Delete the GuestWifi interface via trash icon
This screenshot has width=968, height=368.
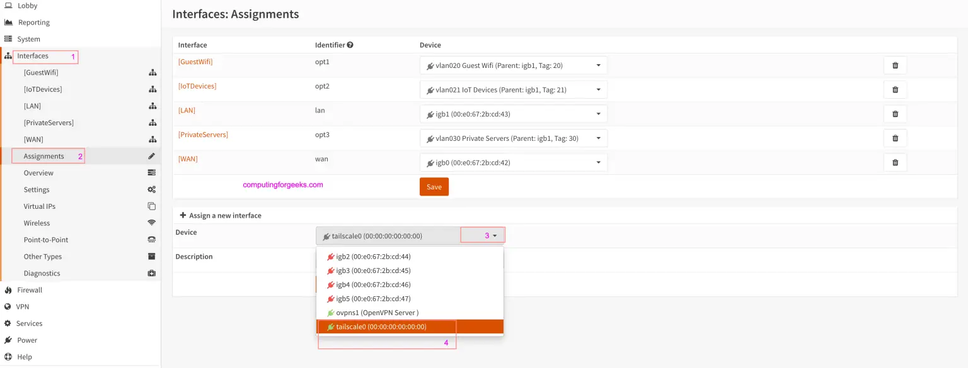tap(895, 65)
